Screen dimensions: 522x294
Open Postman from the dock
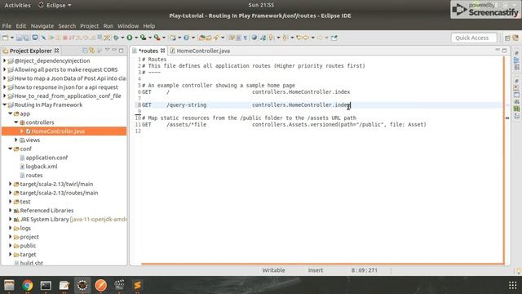pos(101,285)
